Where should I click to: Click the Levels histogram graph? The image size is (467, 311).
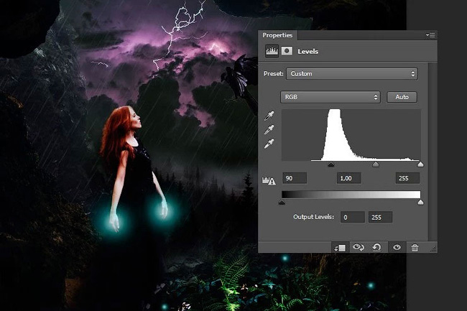click(x=351, y=135)
